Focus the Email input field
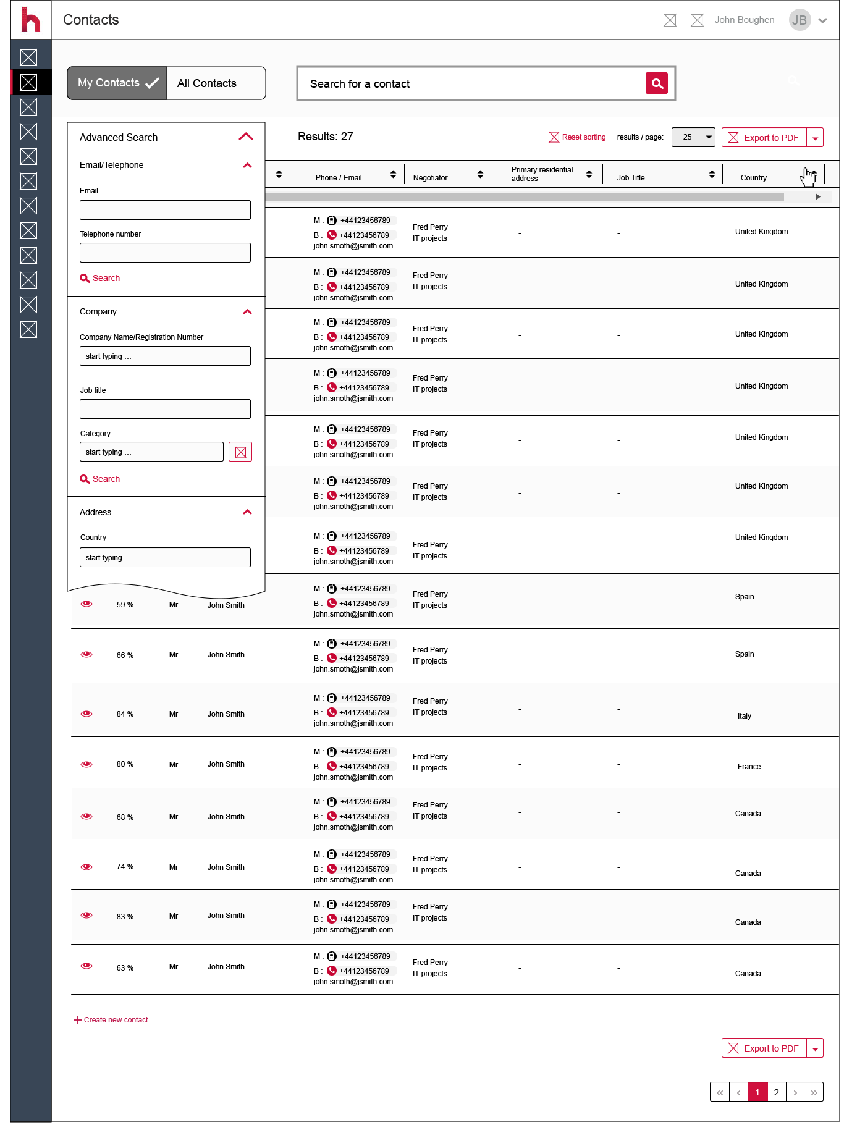The height and width of the screenshot is (1138, 865). [x=165, y=210]
